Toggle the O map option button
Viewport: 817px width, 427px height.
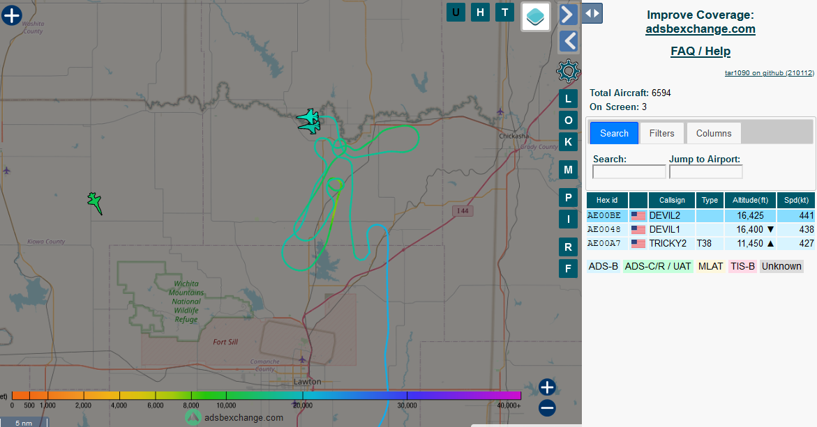(569, 120)
